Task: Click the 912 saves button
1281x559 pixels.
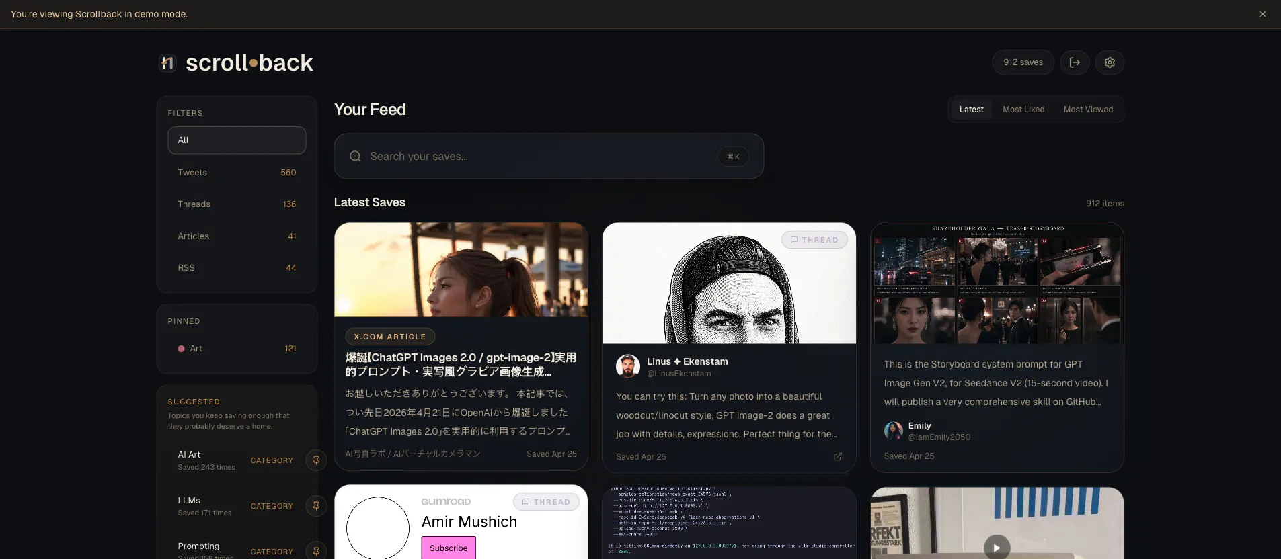Action: [1023, 62]
